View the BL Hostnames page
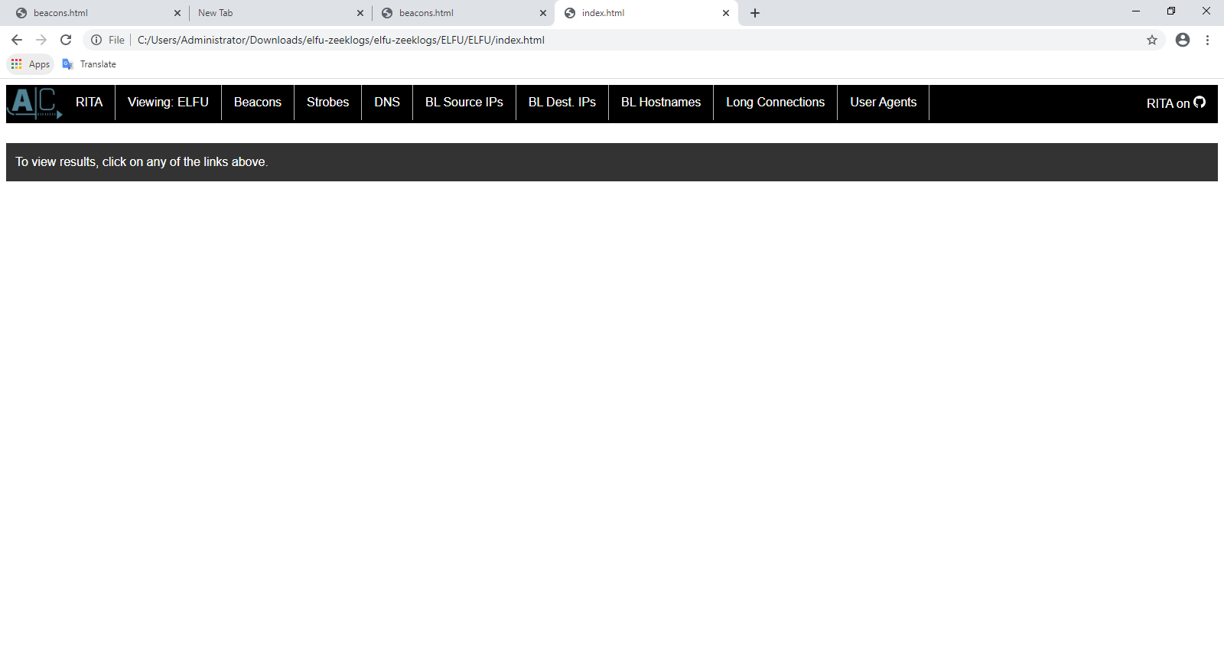 (x=661, y=103)
